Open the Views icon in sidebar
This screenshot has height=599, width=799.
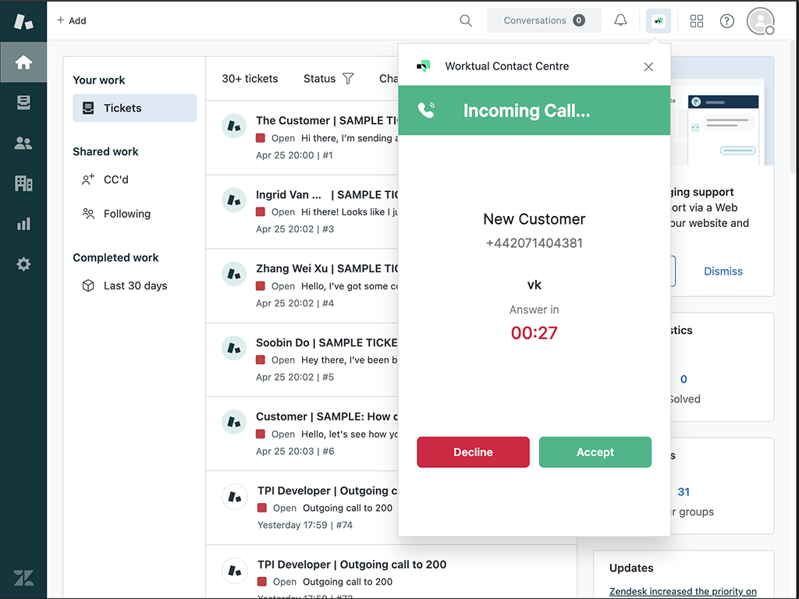pyautogui.click(x=23, y=102)
